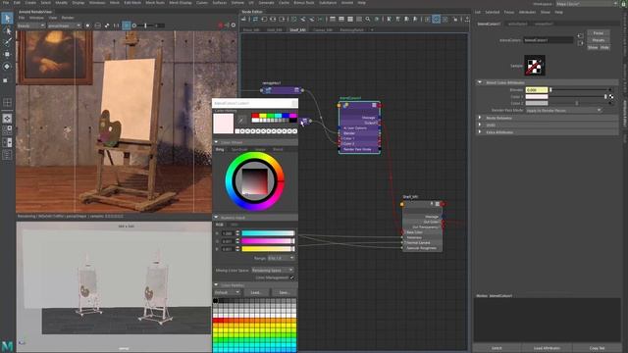Viewport: 628px width, 353px height.
Task: Choose the Paint Selection brush tool
Action: coord(7,42)
